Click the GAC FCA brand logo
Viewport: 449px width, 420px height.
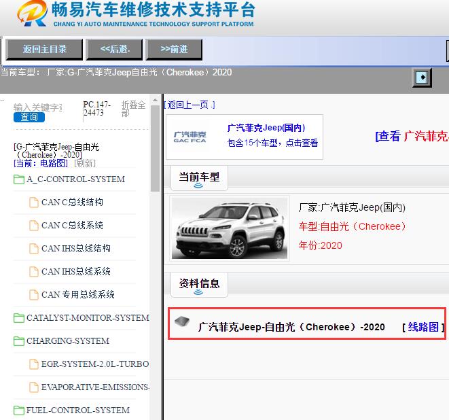click(190, 137)
